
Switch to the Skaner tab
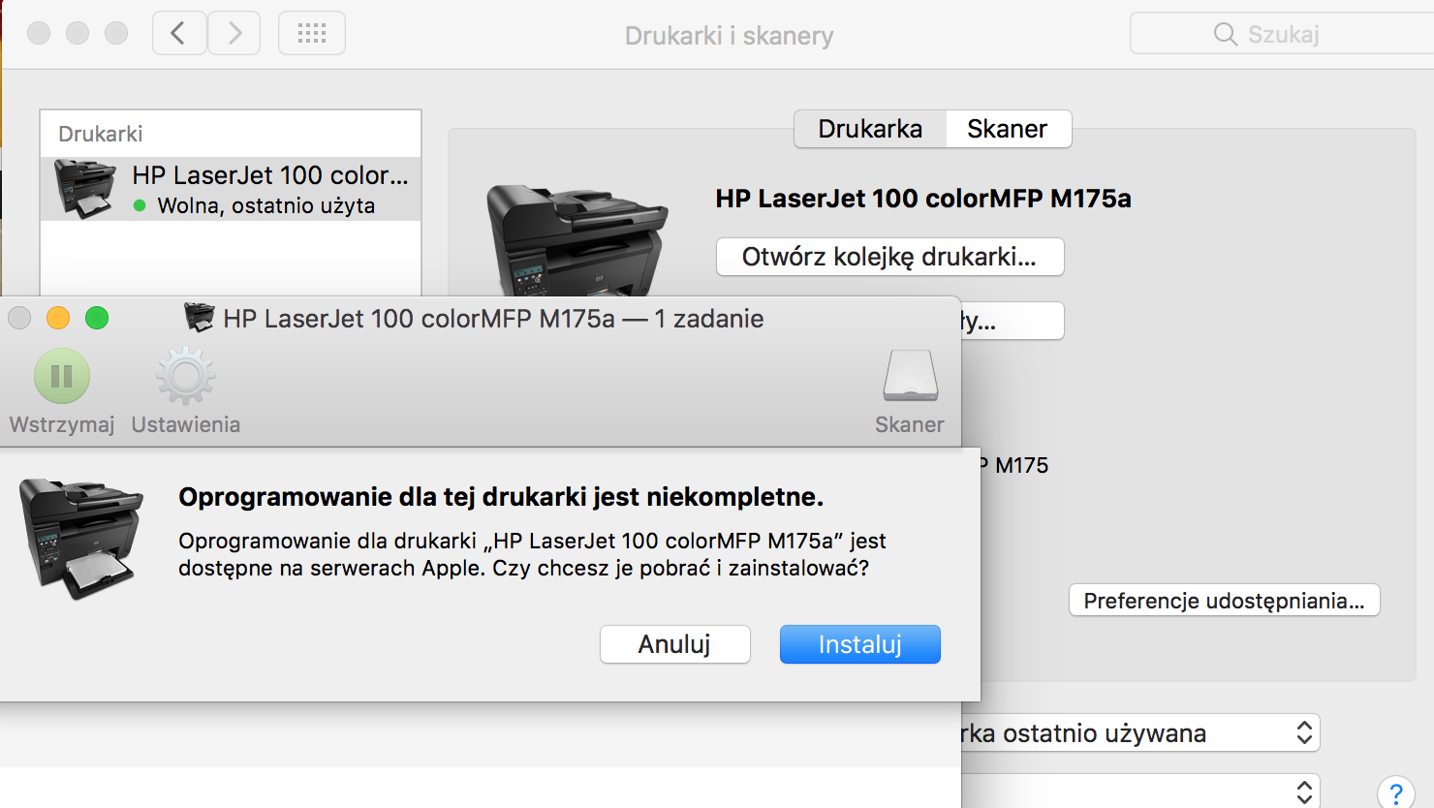pyautogui.click(x=1008, y=128)
